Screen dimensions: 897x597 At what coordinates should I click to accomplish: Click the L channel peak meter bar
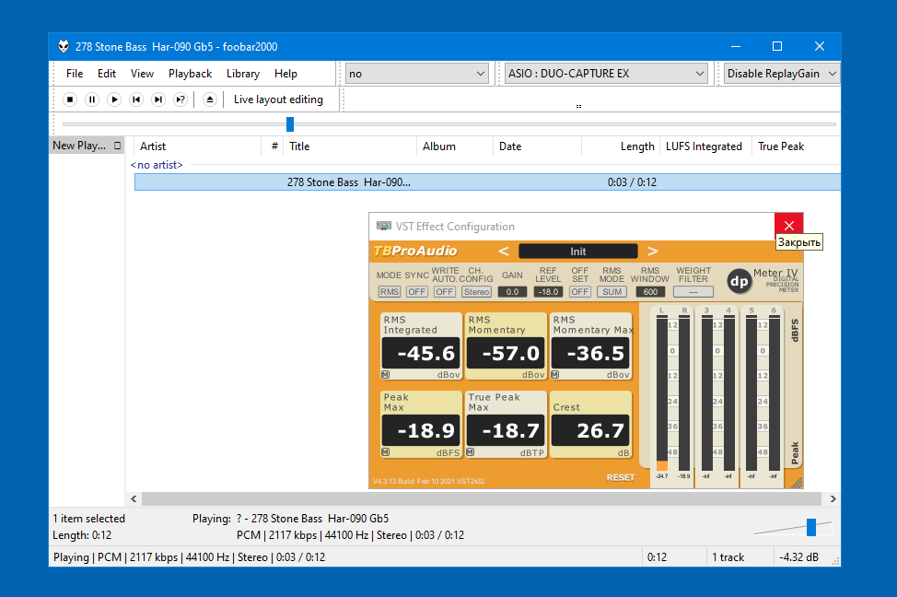tap(662, 393)
